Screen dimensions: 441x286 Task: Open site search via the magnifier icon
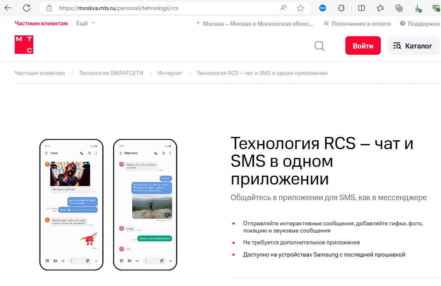(x=320, y=45)
